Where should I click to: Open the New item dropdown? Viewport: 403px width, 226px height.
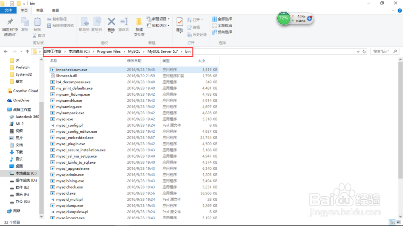158,19
